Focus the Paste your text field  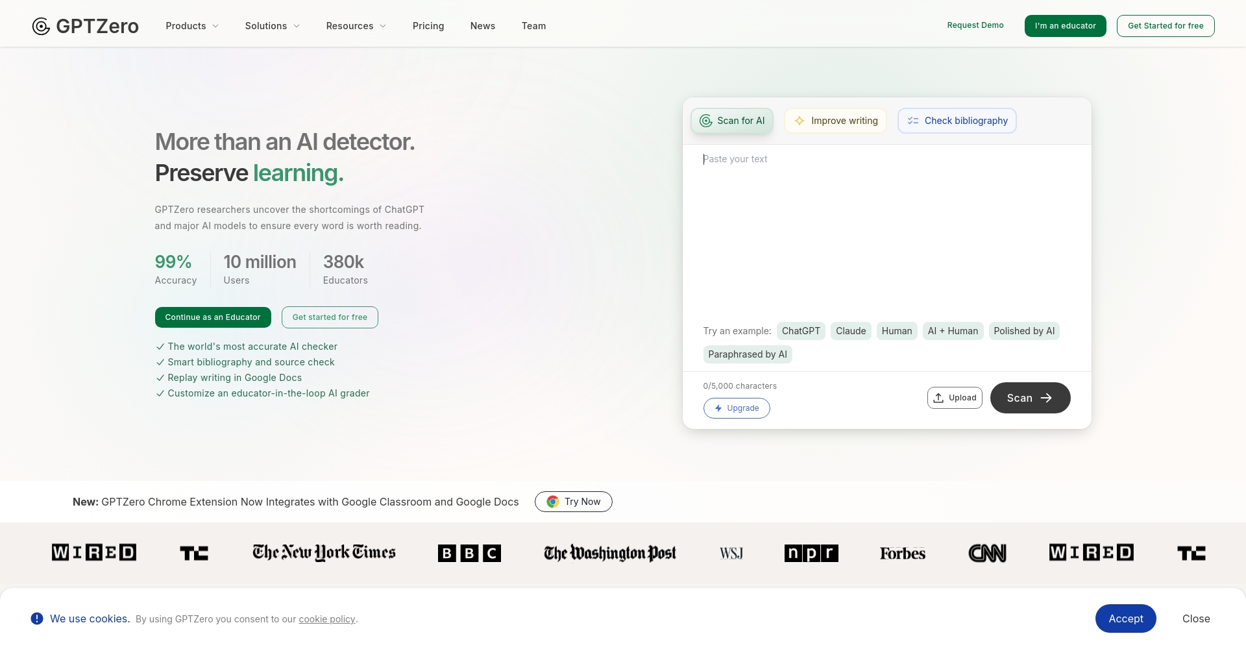tap(886, 230)
